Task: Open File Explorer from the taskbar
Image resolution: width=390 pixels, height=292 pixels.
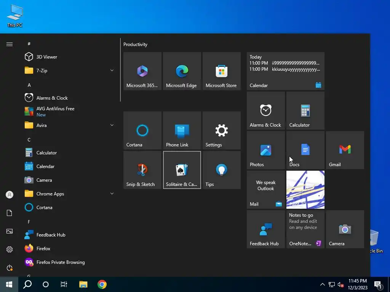Action: 83,284
